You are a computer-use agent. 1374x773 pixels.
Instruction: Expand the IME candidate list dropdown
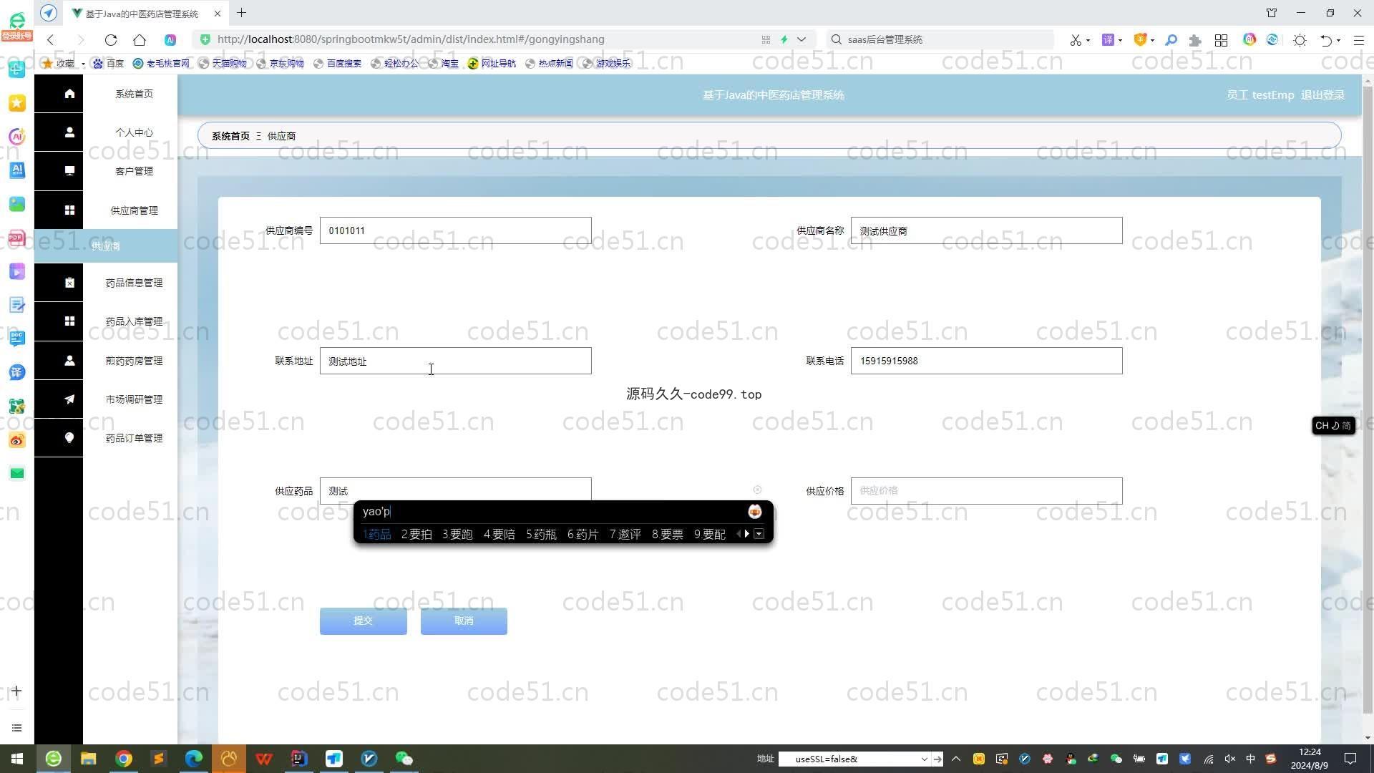(x=759, y=534)
